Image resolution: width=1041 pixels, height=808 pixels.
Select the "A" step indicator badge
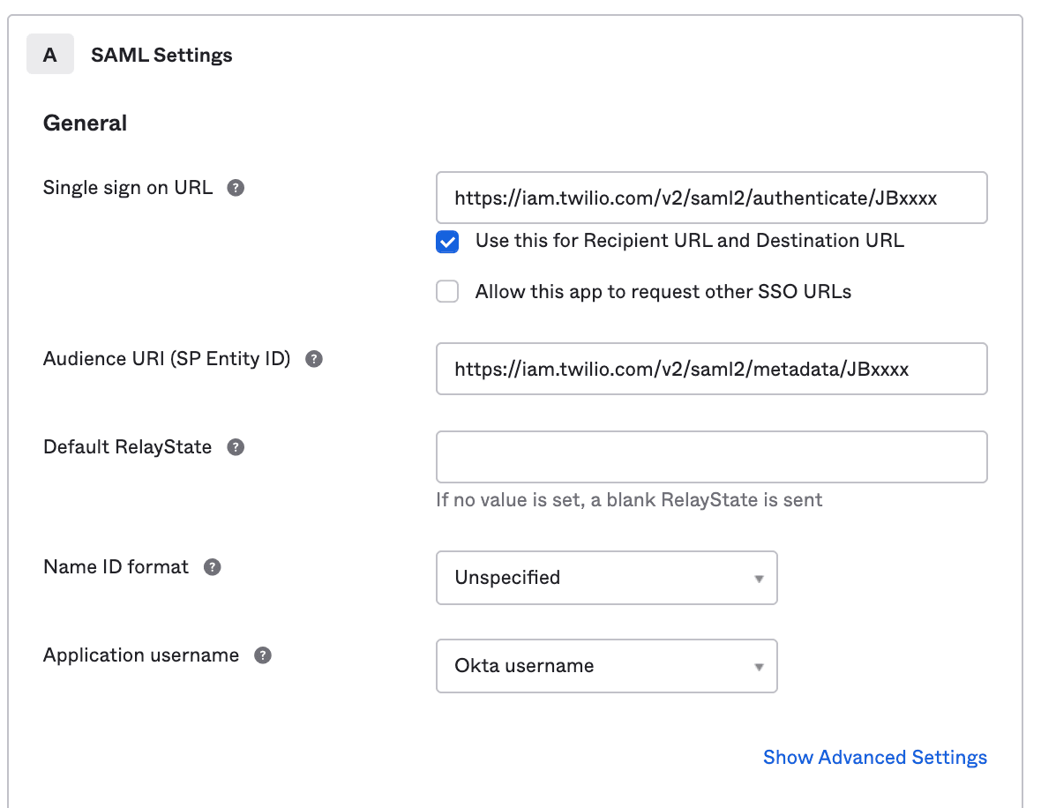point(49,54)
